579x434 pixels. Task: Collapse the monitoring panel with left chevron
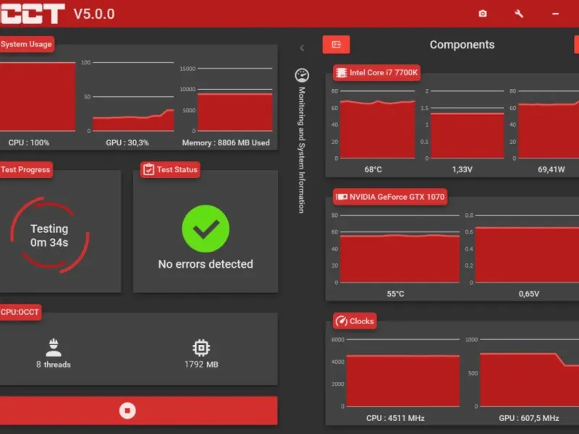302,48
